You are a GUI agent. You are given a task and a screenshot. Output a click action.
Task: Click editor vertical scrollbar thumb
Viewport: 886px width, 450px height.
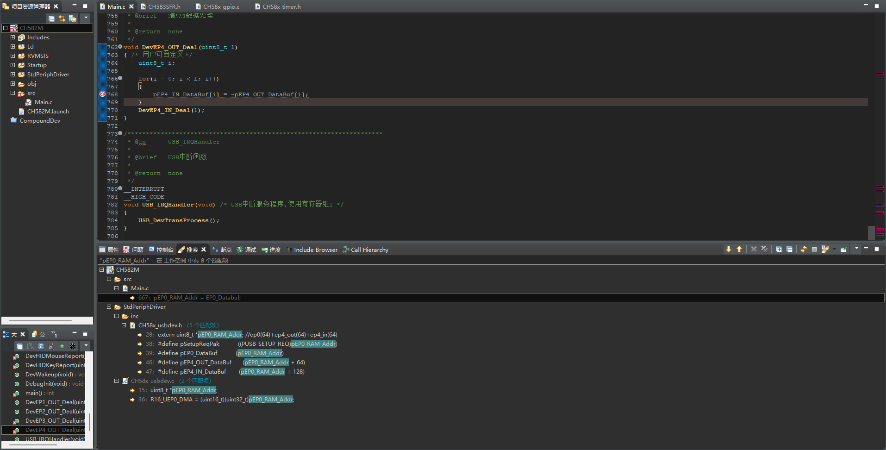(871, 232)
